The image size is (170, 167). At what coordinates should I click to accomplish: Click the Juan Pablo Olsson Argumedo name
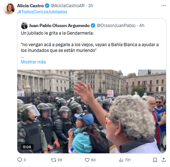click(x=59, y=26)
